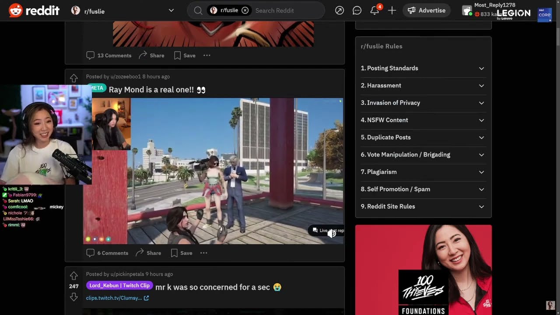Image resolution: width=560 pixels, height=315 pixels.
Task: Share the Ray Mond post
Action: pos(148,253)
